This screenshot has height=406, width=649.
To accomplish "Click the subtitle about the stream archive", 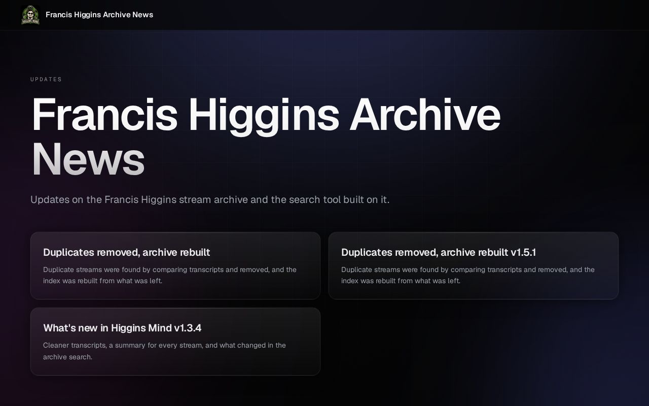I will click(210, 199).
